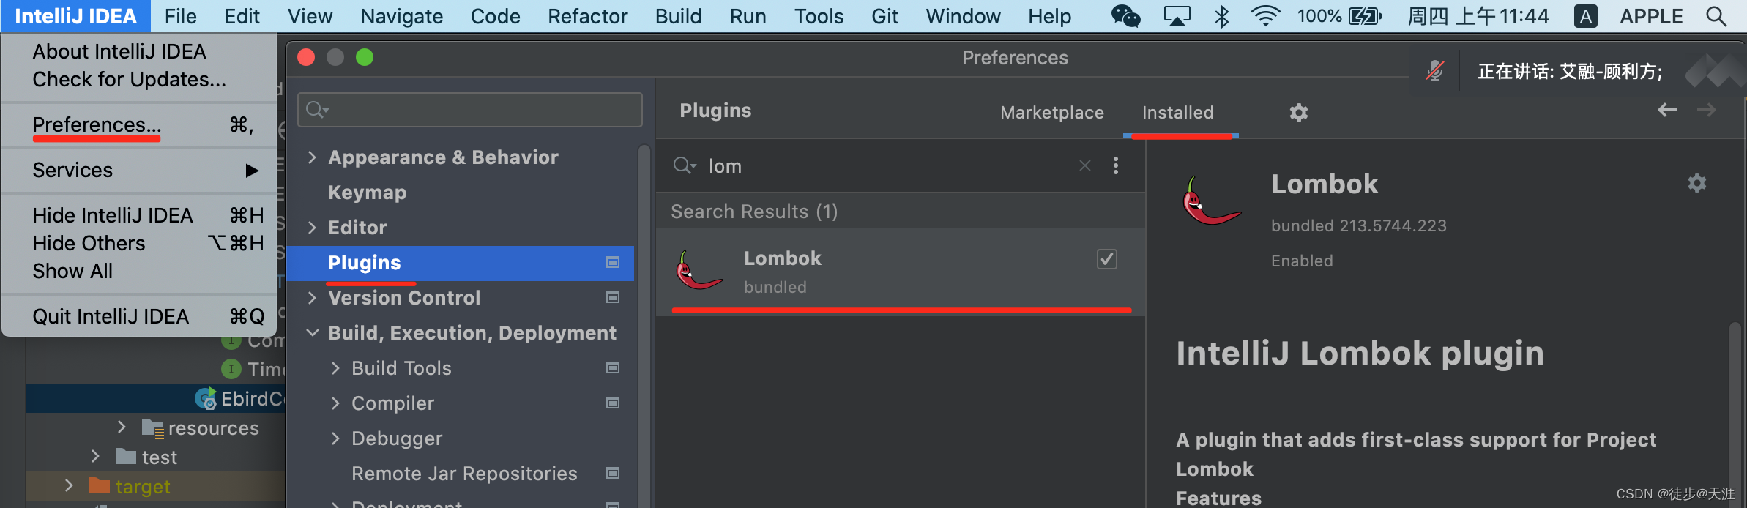Click the plugins settings gear next to Installed
The image size is (1747, 508).
[x=1298, y=113]
